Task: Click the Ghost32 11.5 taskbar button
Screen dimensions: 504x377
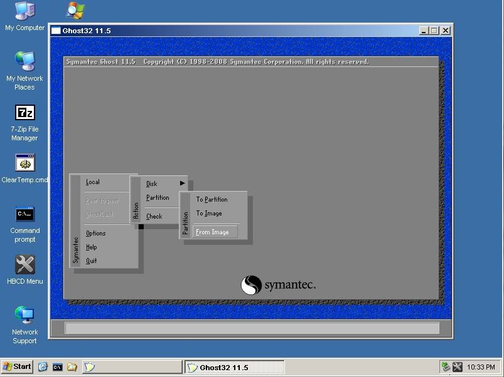Action: (235, 367)
